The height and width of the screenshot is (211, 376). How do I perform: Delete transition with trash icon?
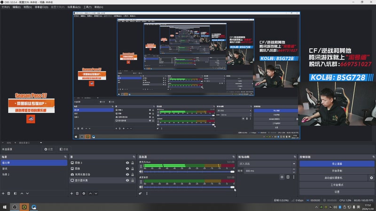click(x=288, y=177)
